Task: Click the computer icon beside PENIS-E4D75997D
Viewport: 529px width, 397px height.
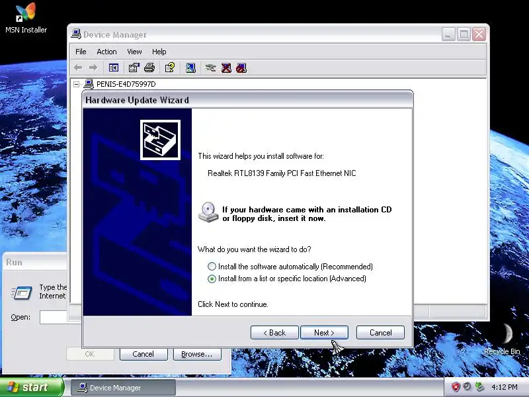Action: pyautogui.click(x=89, y=84)
